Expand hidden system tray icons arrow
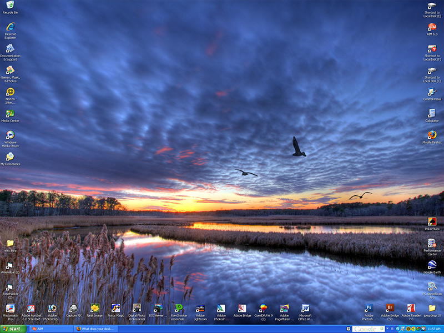Viewport: 444px width, 333px height. tap(398, 329)
